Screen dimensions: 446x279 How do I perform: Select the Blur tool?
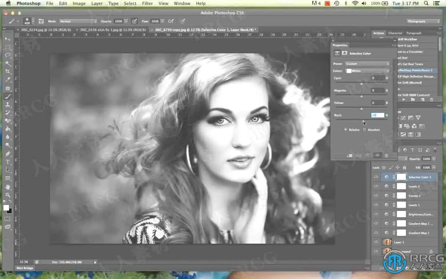pyautogui.click(x=8, y=137)
